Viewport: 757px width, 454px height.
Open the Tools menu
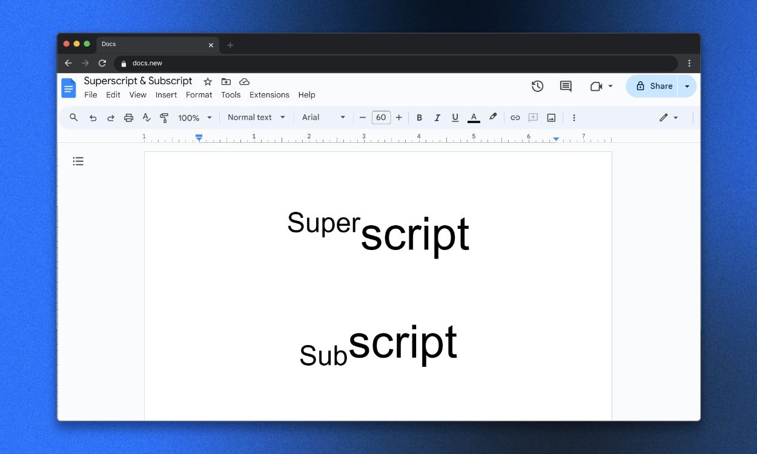point(231,95)
